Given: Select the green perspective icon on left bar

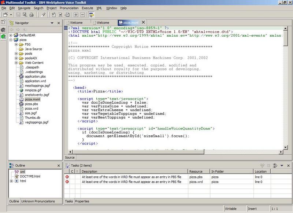Looking at the screenshot, I should click(3, 36).
